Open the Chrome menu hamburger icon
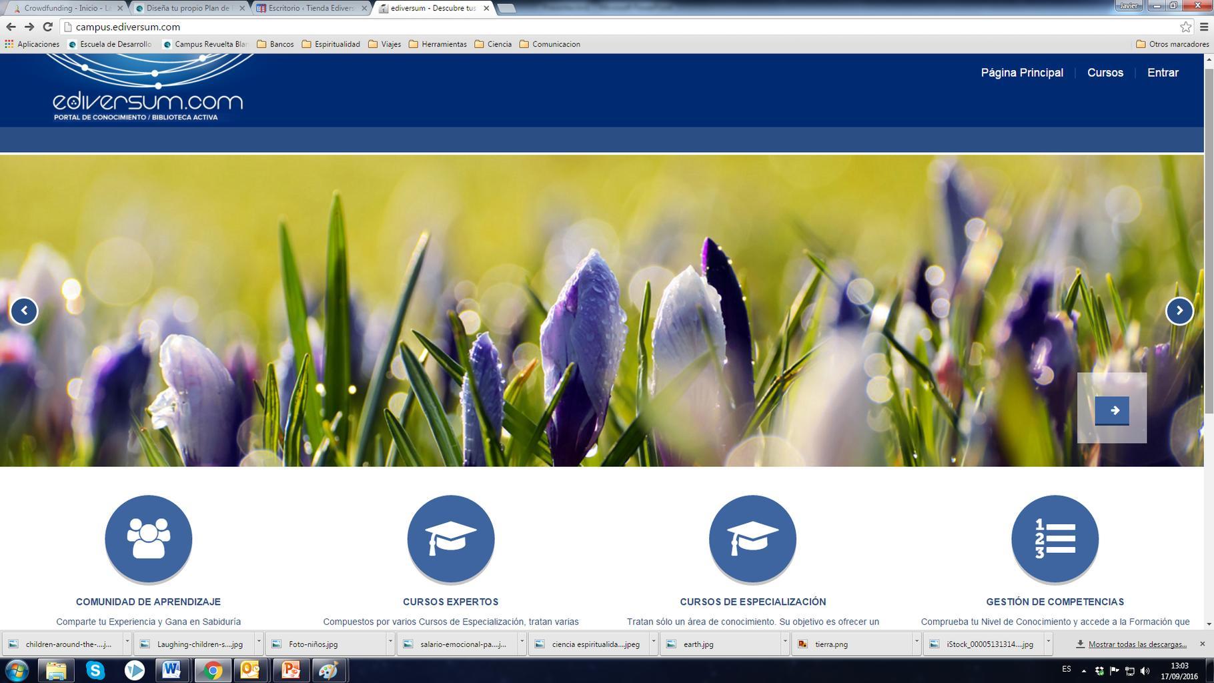 (1204, 27)
